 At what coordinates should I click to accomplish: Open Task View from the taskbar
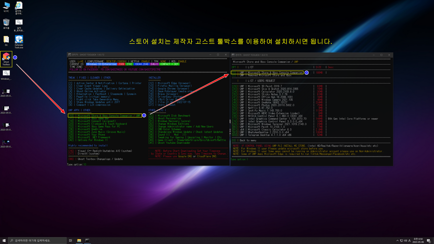point(70,240)
